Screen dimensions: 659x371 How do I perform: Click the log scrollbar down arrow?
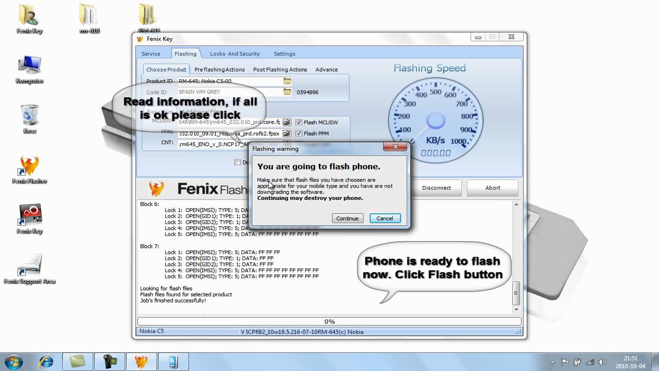(x=516, y=310)
